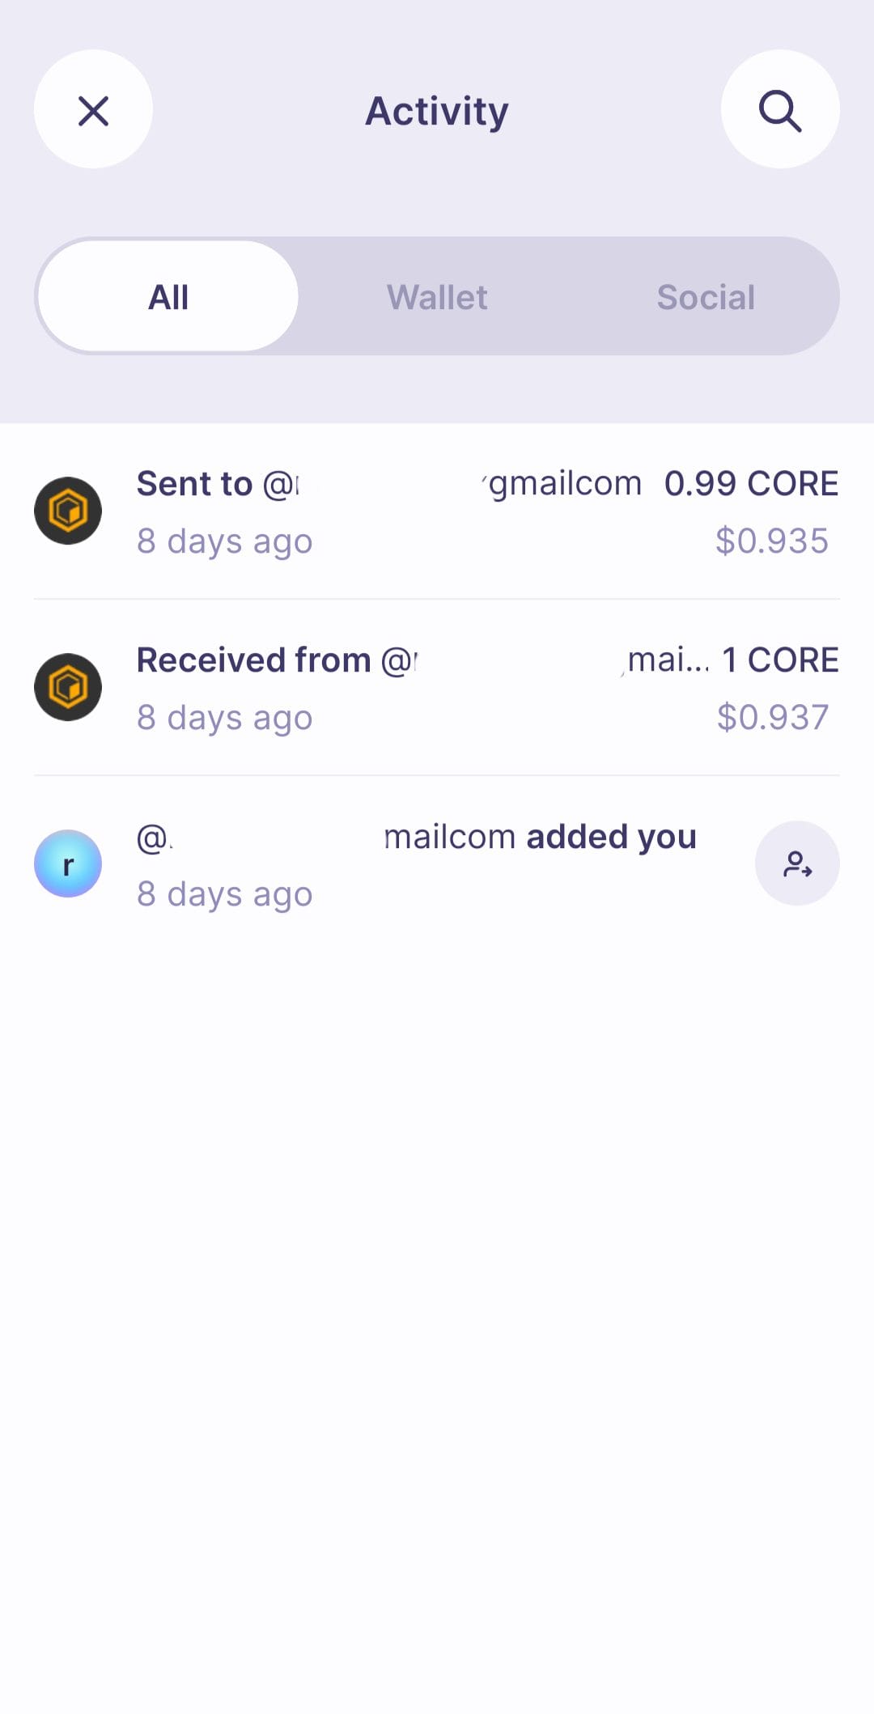The width and height of the screenshot is (874, 1714).
Task: Open search with magnifying glass icon
Action: tap(780, 109)
